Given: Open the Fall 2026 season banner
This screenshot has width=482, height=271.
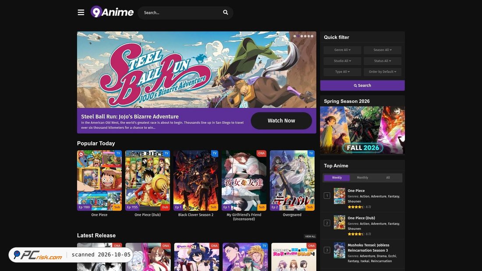Looking at the screenshot, I should (362, 130).
